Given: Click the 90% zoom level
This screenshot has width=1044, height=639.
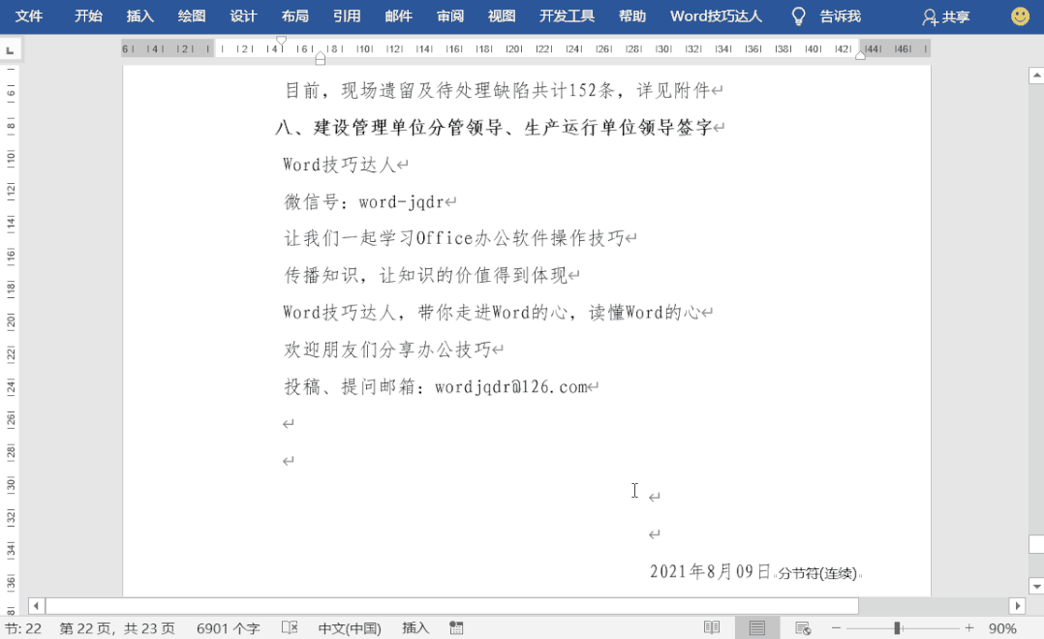Looking at the screenshot, I should [x=1002, y=628].
